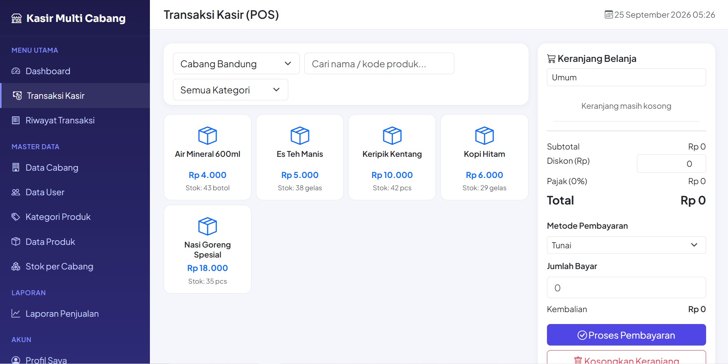The image size is (728, 364).
Task: Click the Rp 4.000 price on Air Mineral
Action: click(x=208, y=175)
